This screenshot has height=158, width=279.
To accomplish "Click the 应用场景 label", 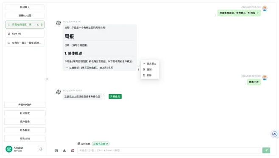I will 85,144.
